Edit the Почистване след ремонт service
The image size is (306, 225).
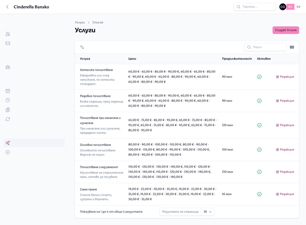285,172
